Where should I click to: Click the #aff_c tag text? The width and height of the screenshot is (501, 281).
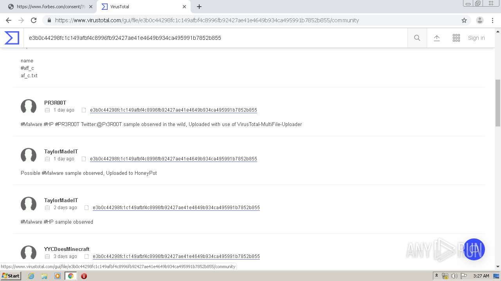coord(27,68)
